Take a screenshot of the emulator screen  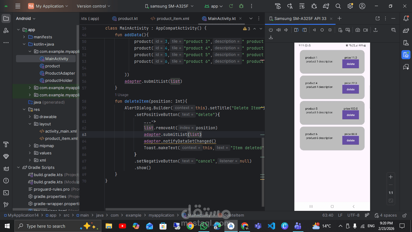(x=358, y=30)
